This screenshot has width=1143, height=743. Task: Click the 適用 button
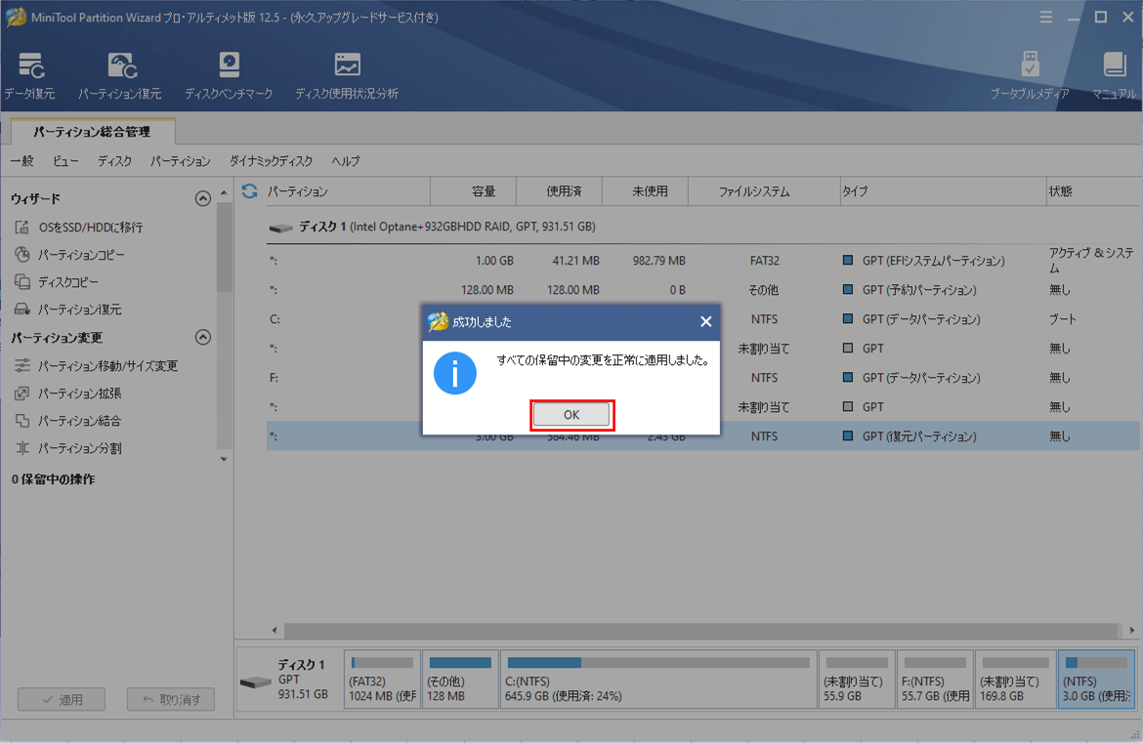[63, 699]
